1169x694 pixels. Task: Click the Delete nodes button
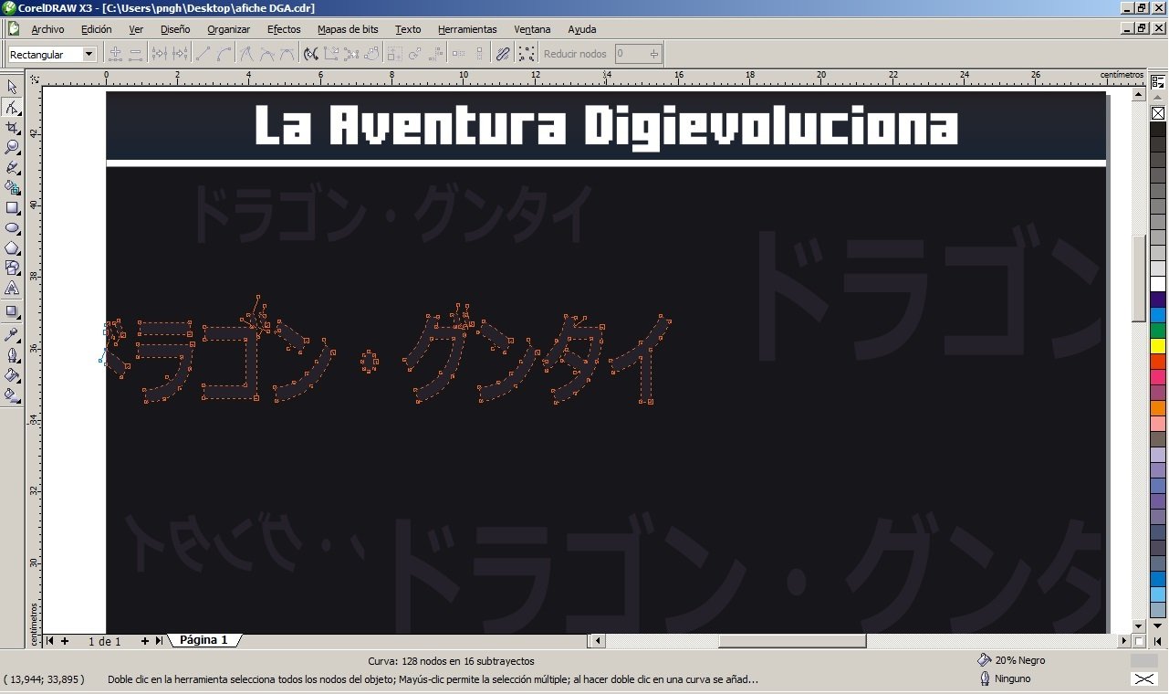pos(135,54)
